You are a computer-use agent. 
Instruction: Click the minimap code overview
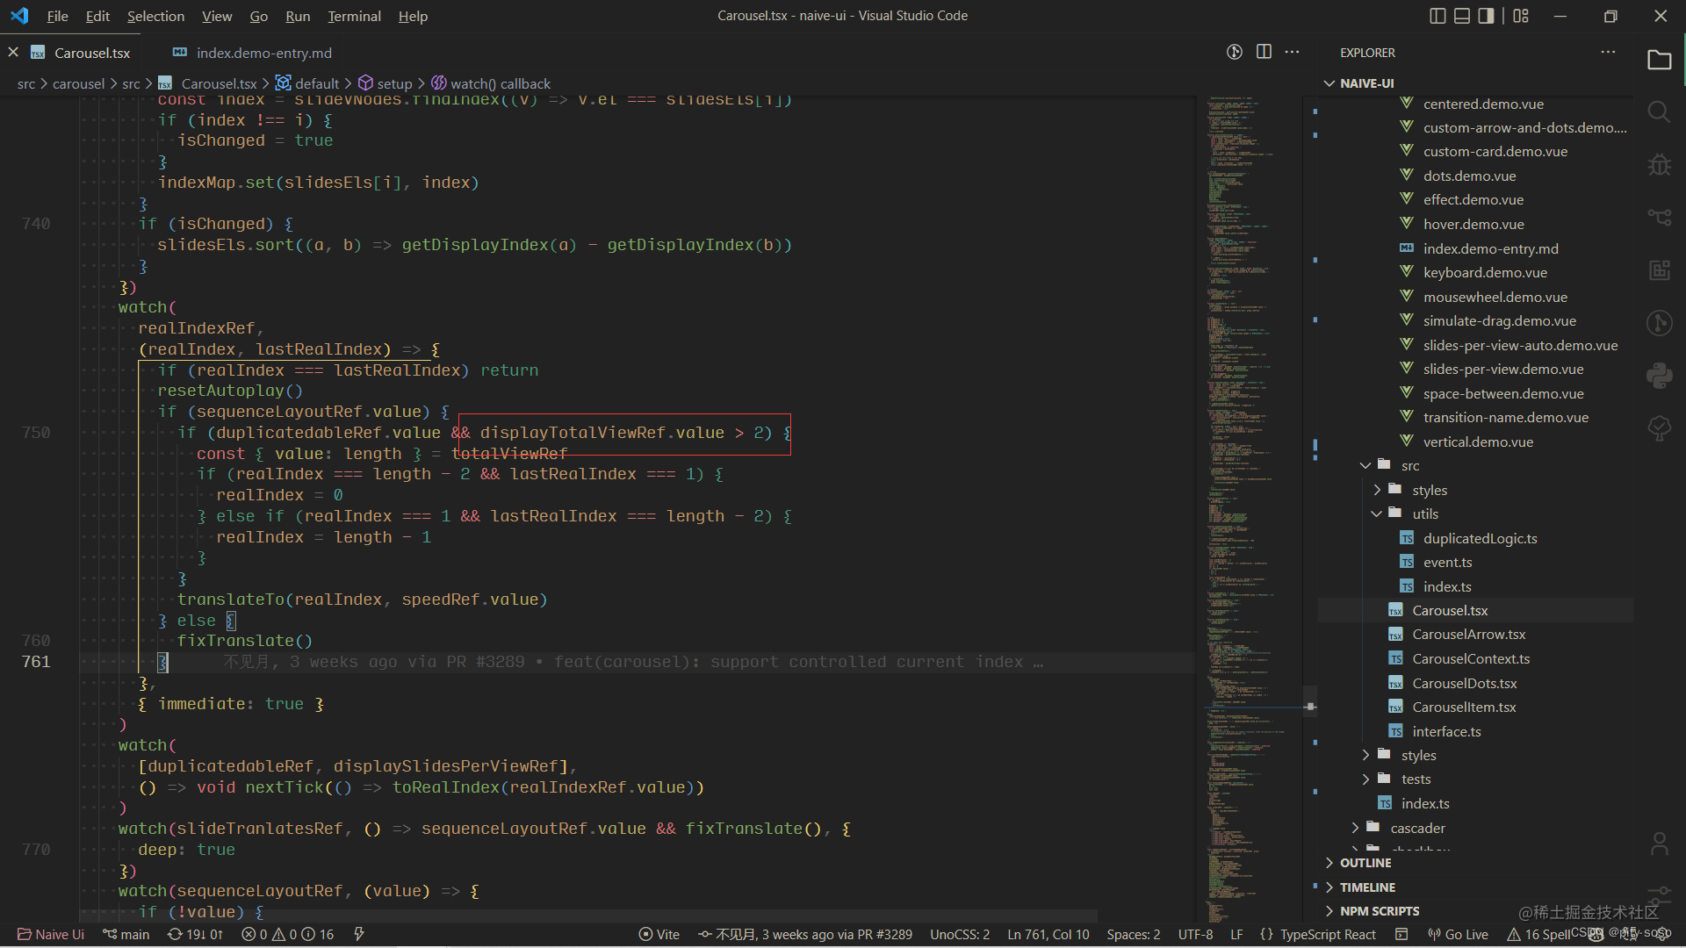pyautogui.click(x=1251, y=507)
